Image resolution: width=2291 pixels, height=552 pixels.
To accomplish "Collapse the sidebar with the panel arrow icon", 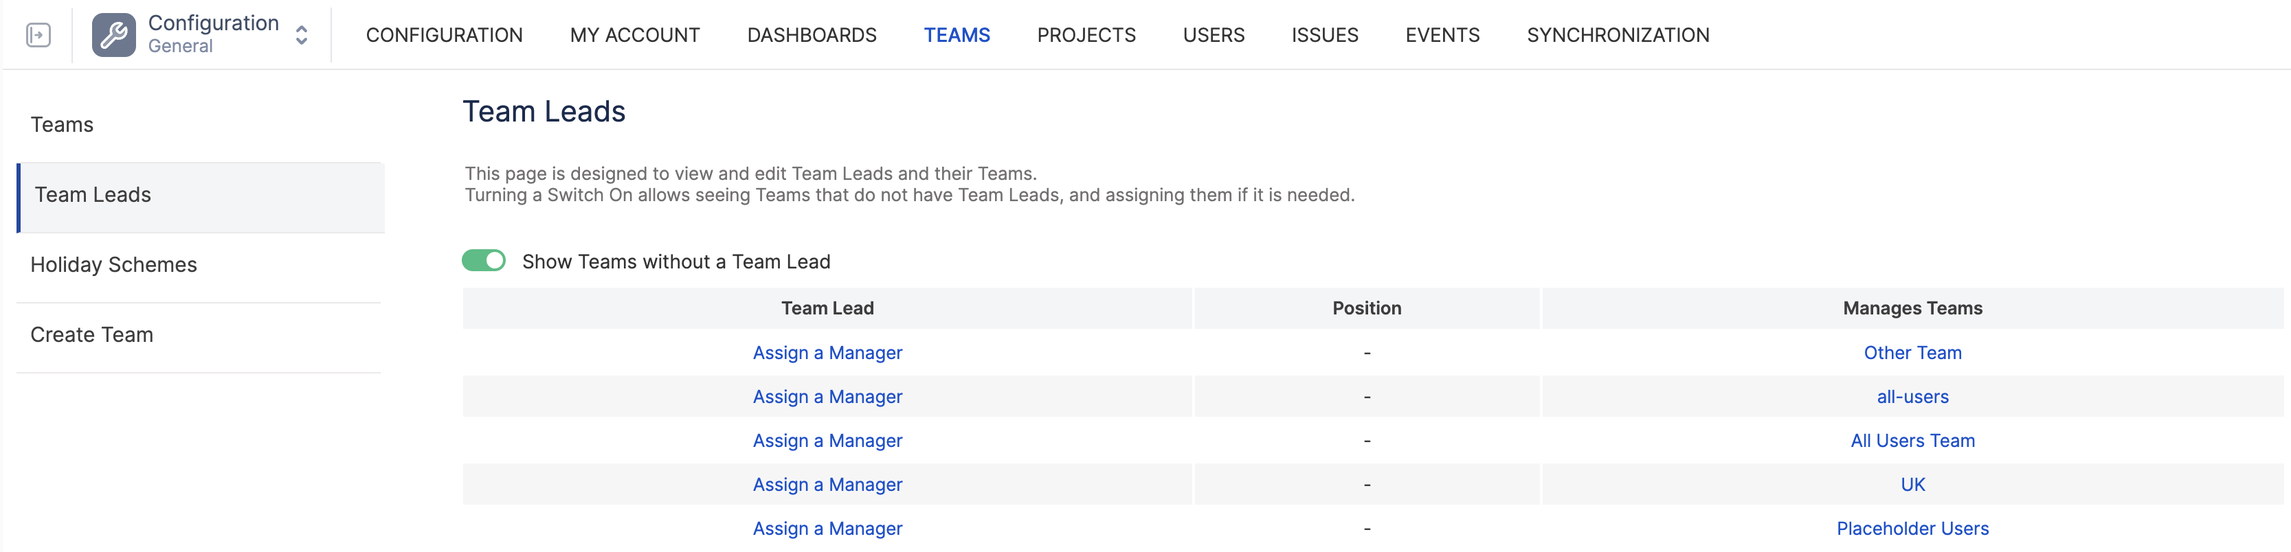I will (38, 34).
